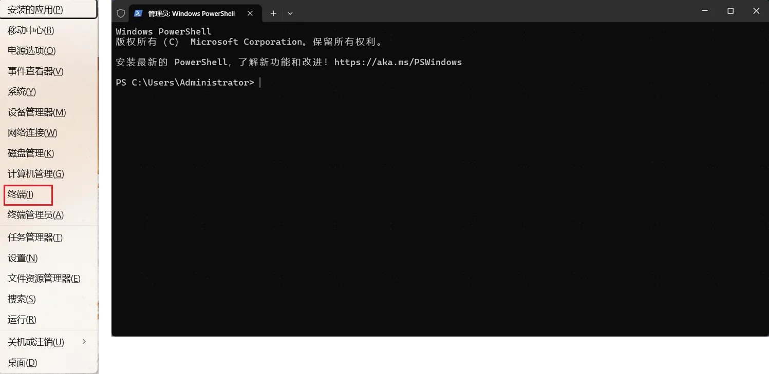The image size is (769, 374).
Task: Expand the 关机或注销 submenu arrow
Action: [84, 342]
